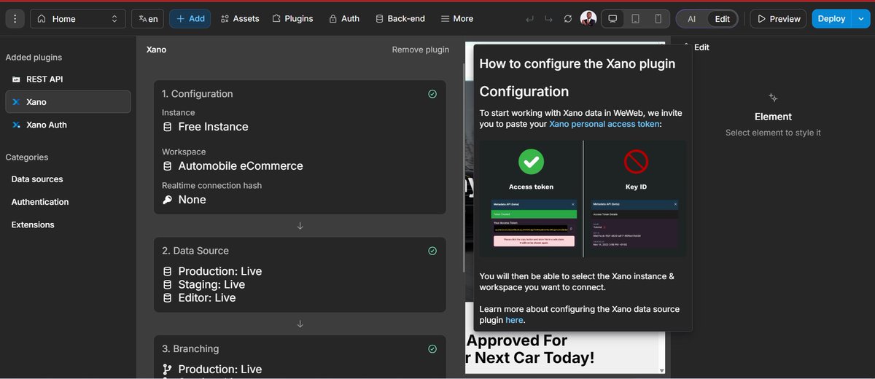Click the 'Production: Live' data source text

(x=220, y=271)
